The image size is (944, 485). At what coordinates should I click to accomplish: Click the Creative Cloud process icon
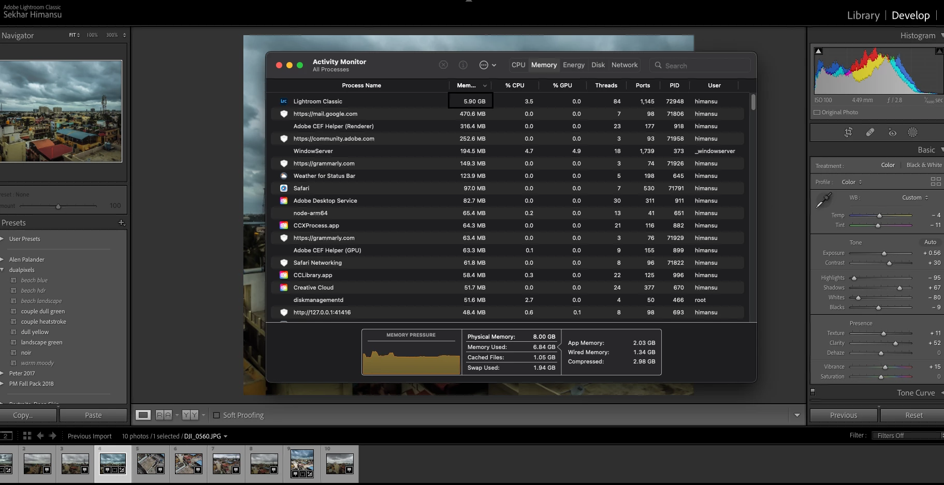284,287
